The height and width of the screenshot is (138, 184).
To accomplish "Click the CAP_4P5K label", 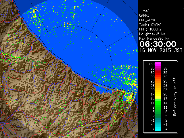I will point(147,20).
